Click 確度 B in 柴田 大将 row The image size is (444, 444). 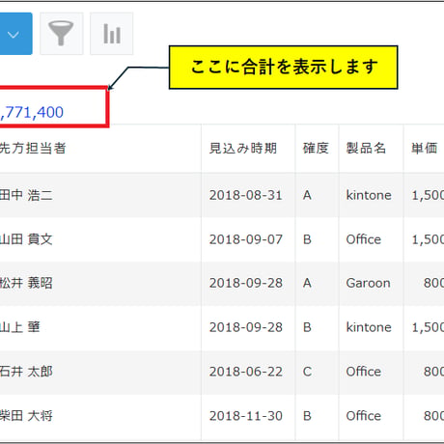tap(307, 416)
